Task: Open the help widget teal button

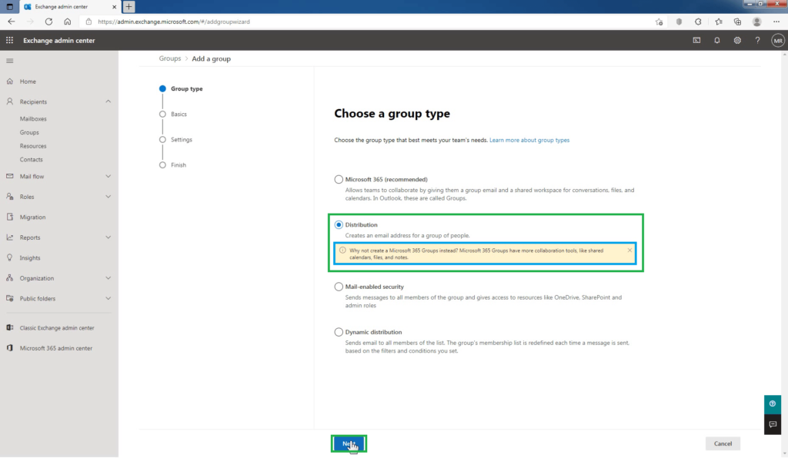Action: point(773,403)
